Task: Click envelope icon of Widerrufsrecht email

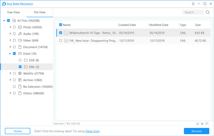Action: click(x=66, y=33)
